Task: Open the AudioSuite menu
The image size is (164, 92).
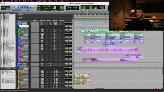Action: coord(39,1)
